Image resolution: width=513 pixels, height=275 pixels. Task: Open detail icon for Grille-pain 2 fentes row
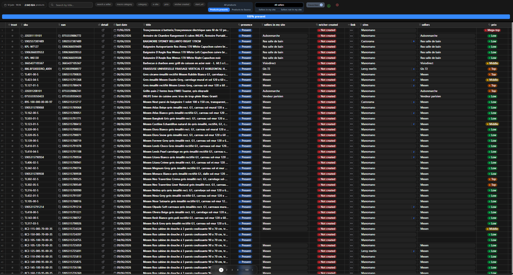(103, 91)
